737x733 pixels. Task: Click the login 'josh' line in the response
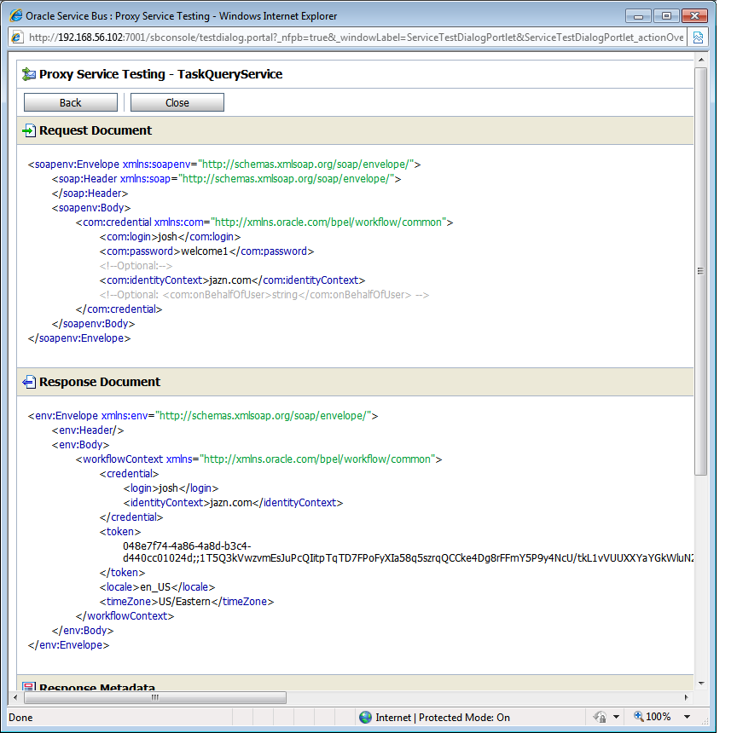point(171,488)
